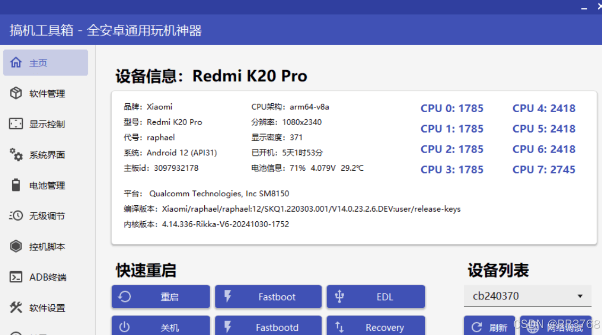Screen dimensions: 602x335
Task: Click the globe icon on 网络调试
Action: [x=532, y=328]
